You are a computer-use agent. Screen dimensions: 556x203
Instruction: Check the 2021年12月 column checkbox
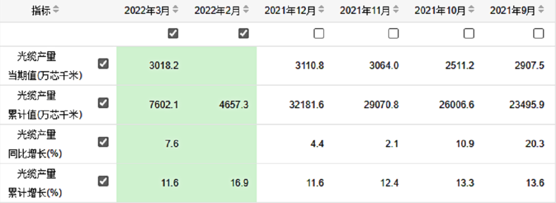[319, 33]
